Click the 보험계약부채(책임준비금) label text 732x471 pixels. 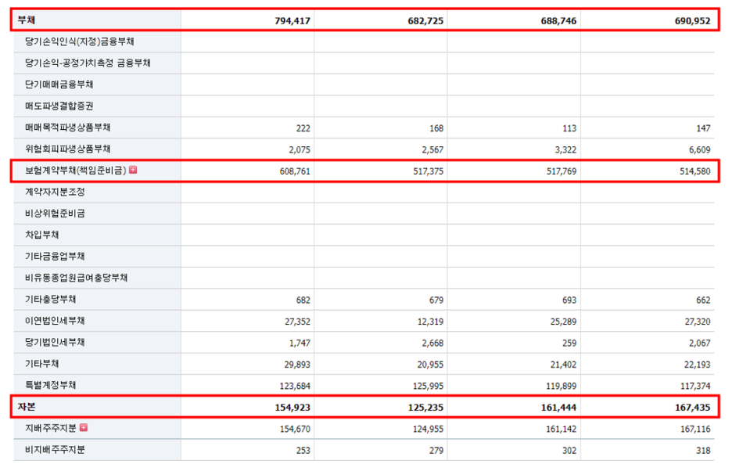[76, 171]
